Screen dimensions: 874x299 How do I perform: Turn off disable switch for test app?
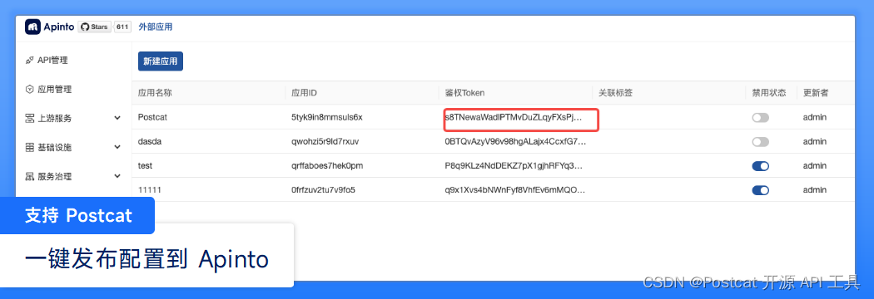click(x=760, y=166)
